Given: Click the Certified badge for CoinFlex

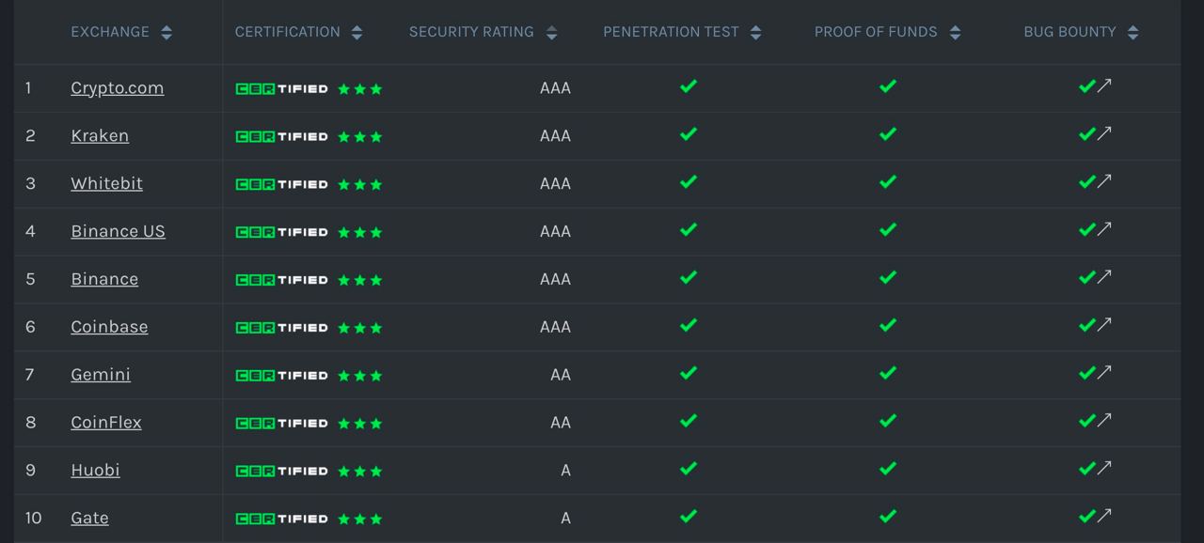Looking at the screenshot, I should 281,423.
